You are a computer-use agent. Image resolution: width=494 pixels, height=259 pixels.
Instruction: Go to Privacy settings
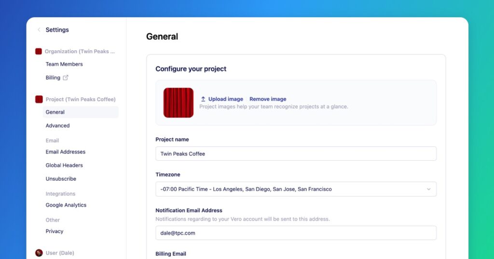(55, 231)
